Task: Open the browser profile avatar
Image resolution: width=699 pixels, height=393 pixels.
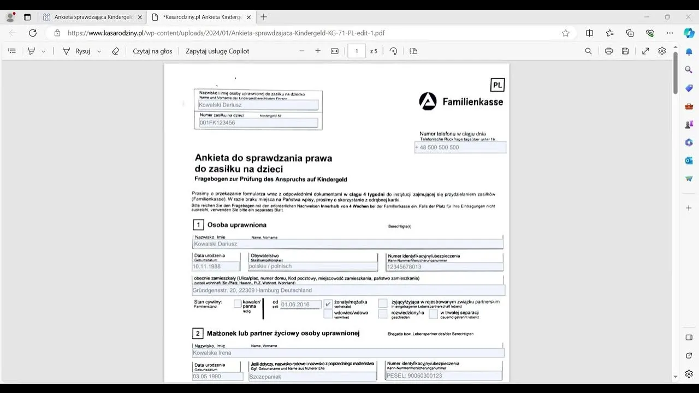Action: click(10, 17)
